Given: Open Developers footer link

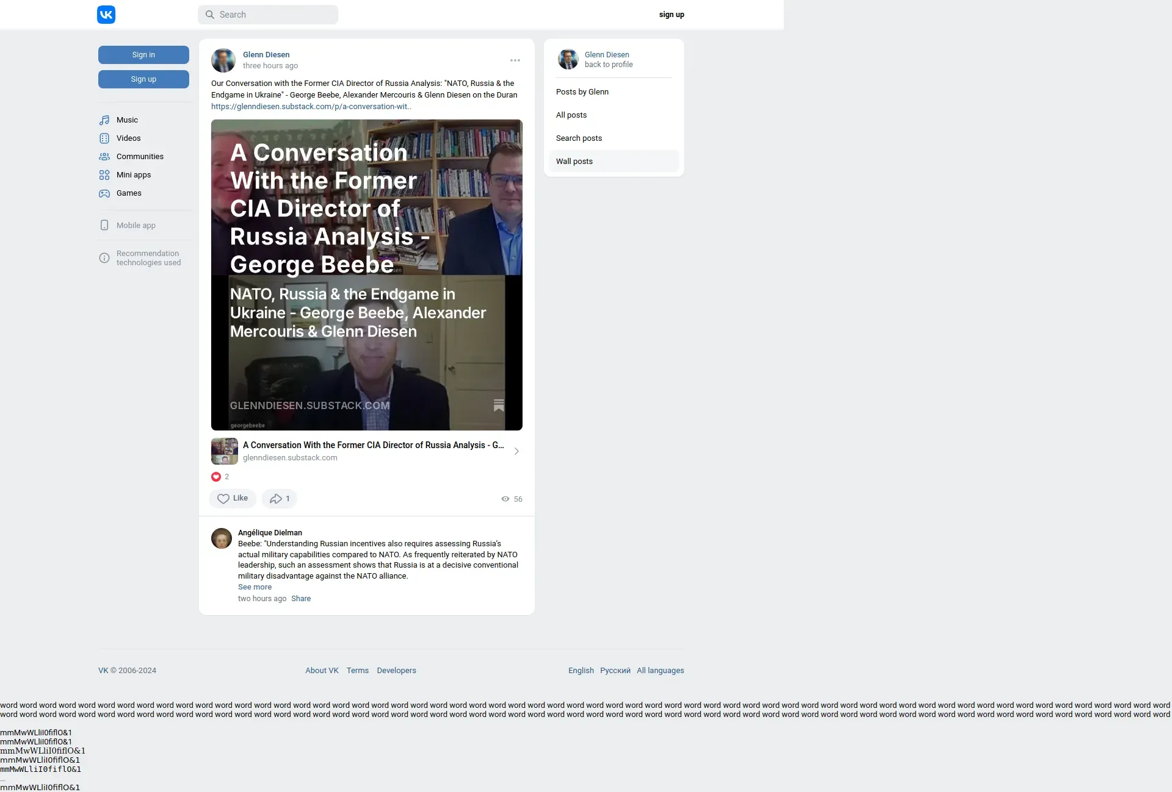Looking at the screenshot, I should (x=396, y=671).
